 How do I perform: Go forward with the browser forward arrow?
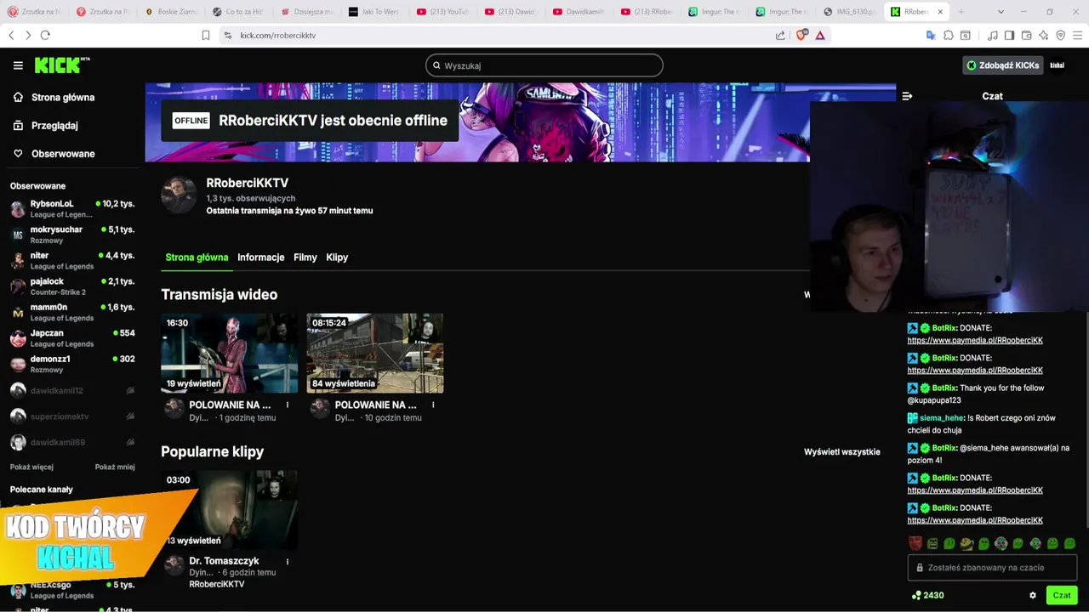click(x=28, y=35)
